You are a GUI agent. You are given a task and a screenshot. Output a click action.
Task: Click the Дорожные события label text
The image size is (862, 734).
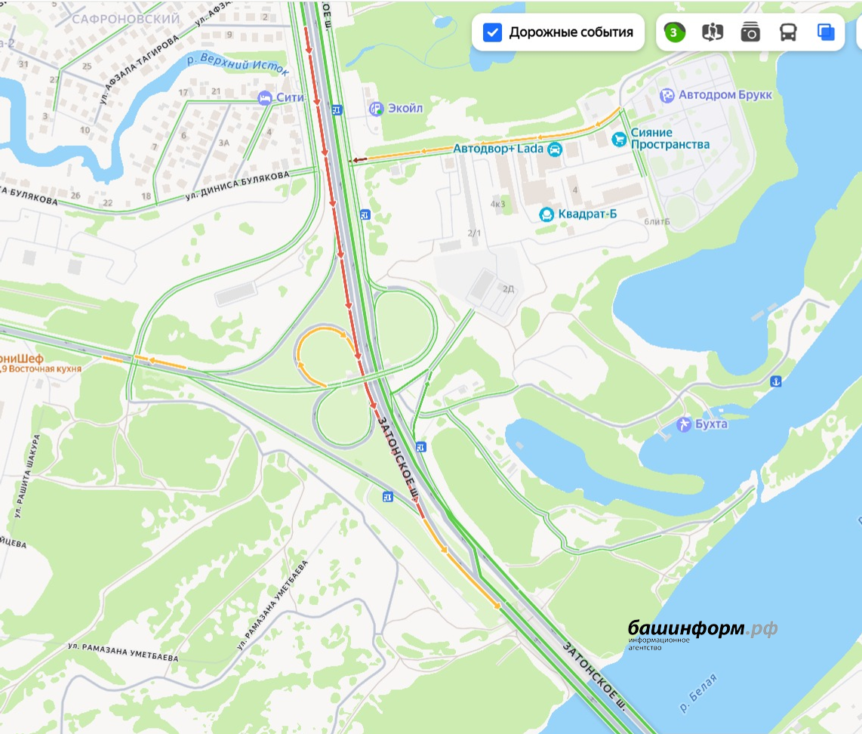click(571, 32)
